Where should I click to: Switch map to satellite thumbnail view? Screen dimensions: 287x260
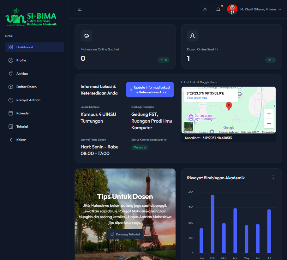click(189, 126)
